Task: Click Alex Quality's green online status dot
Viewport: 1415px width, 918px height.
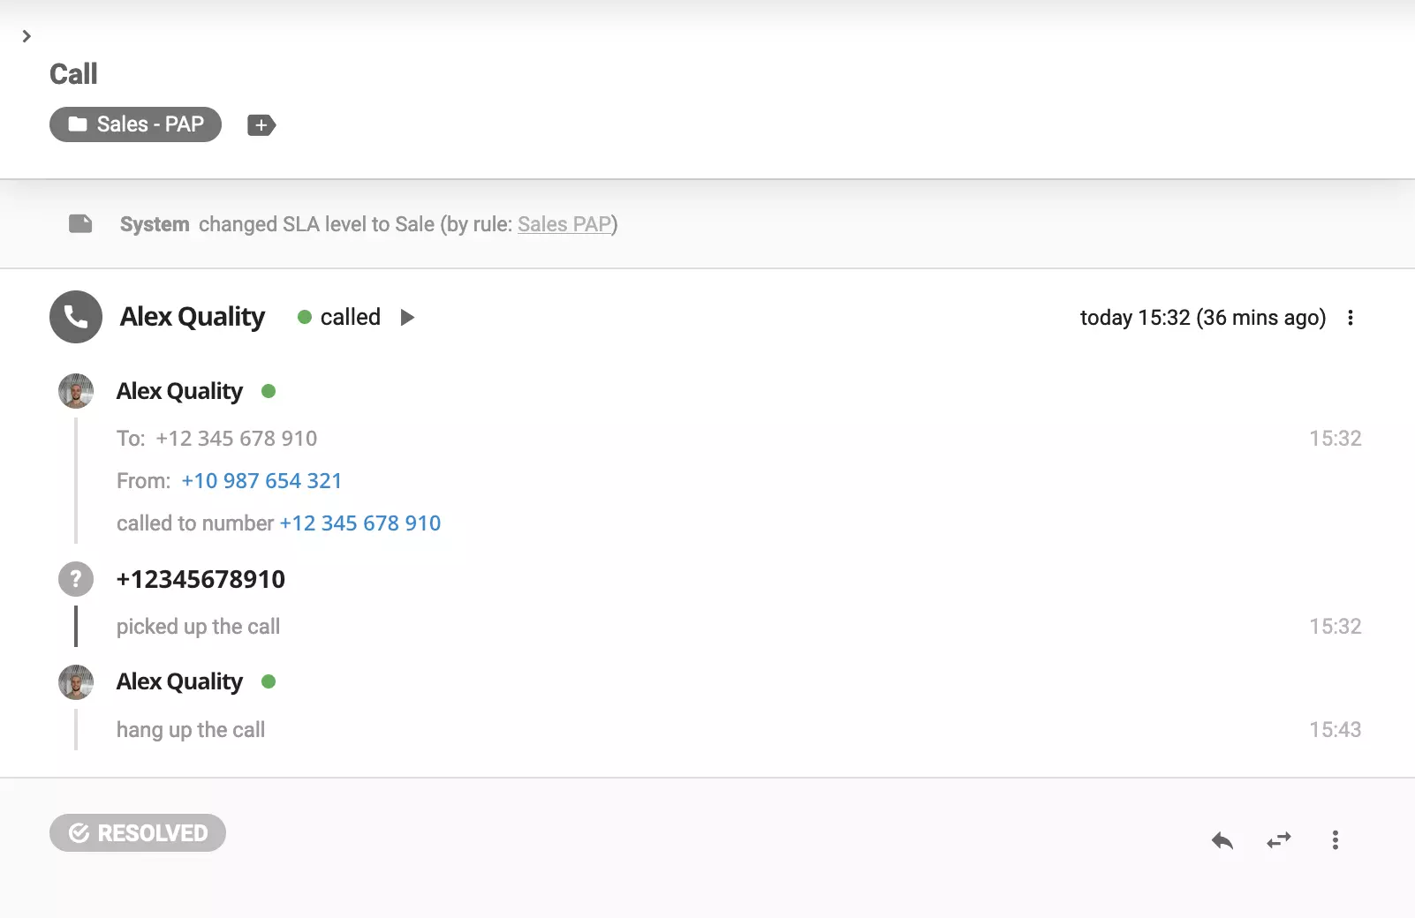Action: tap(270, 390)
